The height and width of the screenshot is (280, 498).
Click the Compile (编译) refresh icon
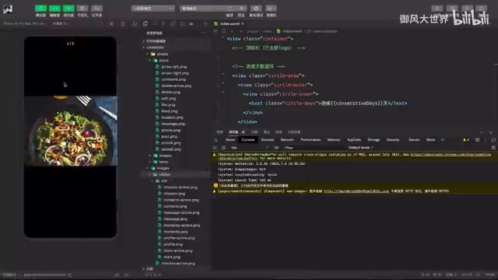(x=230, y=9)
